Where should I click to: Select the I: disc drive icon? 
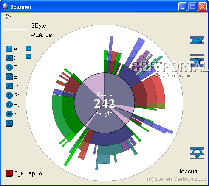pyautogui.click(x=9, y=114)
